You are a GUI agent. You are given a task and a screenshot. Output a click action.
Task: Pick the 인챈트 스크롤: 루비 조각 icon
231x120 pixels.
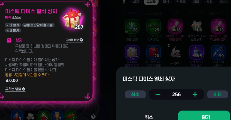click(x=175, y=27)
